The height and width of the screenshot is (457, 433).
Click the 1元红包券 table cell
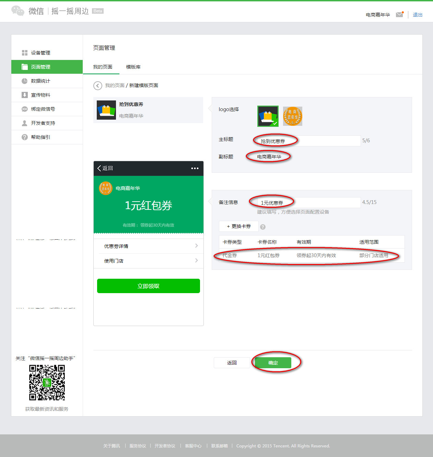coord(269,255)
